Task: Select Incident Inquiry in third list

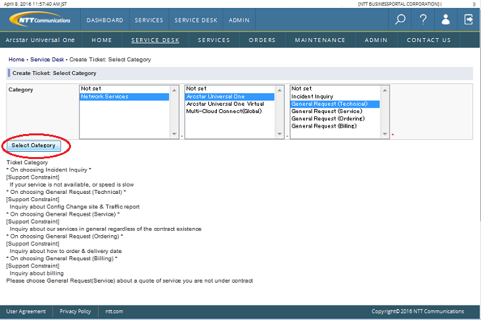Action: [x=312, y=97]
